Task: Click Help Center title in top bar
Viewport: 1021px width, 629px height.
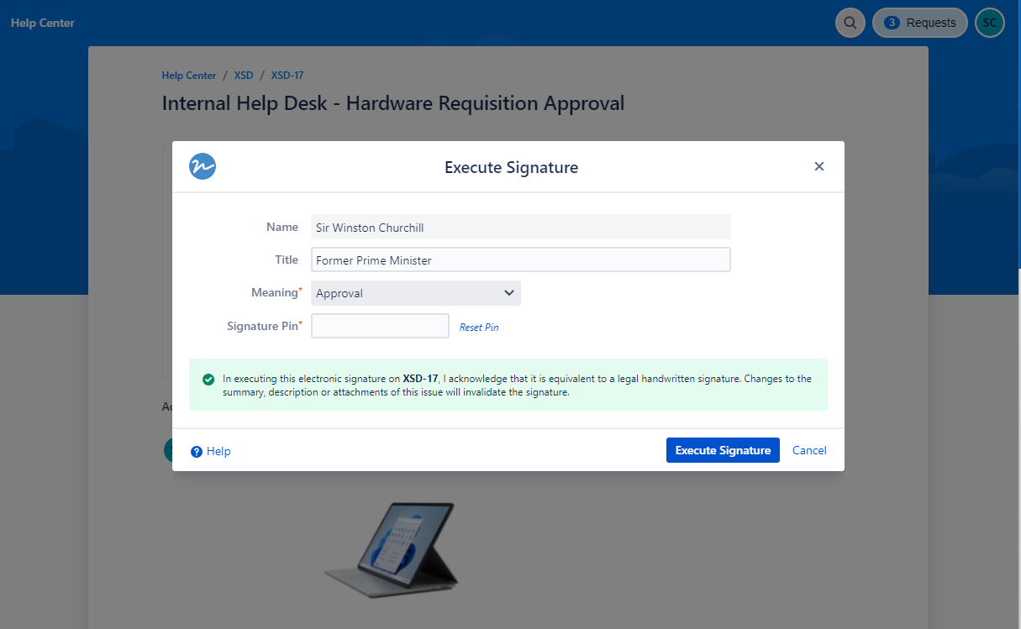Action: click(x=43, y=23)
